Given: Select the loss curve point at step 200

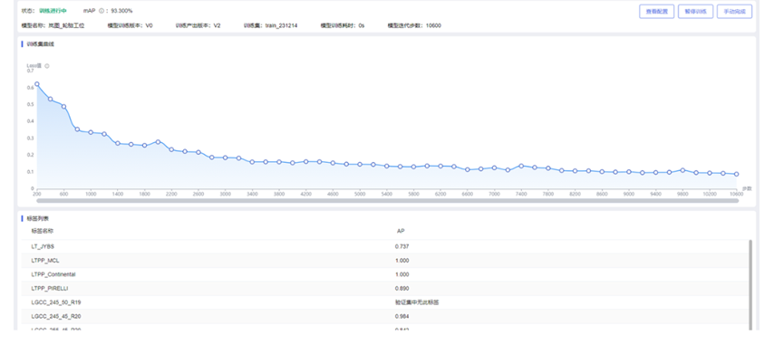Looking at the screenshot, I should 36,84.
